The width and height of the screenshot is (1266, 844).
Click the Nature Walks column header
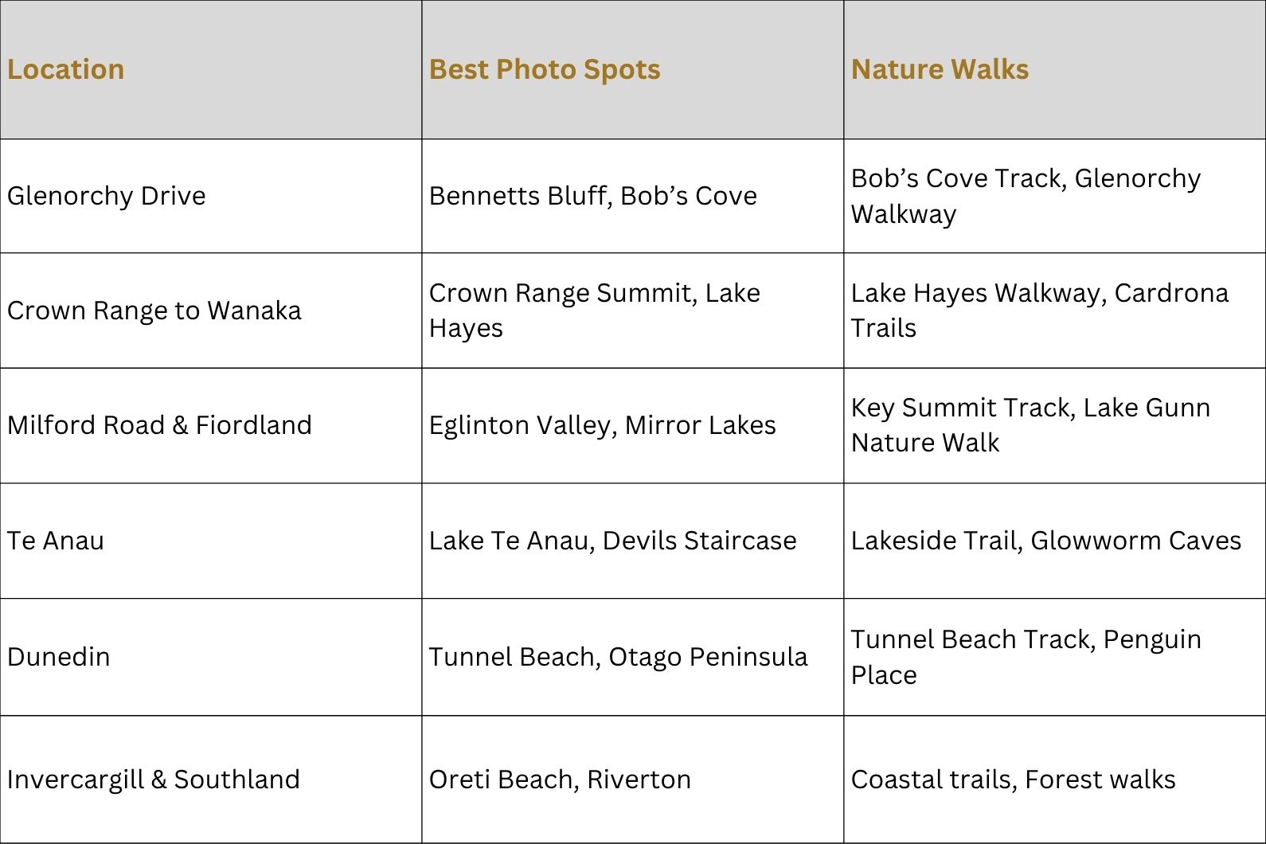(x=1054, y=70)
